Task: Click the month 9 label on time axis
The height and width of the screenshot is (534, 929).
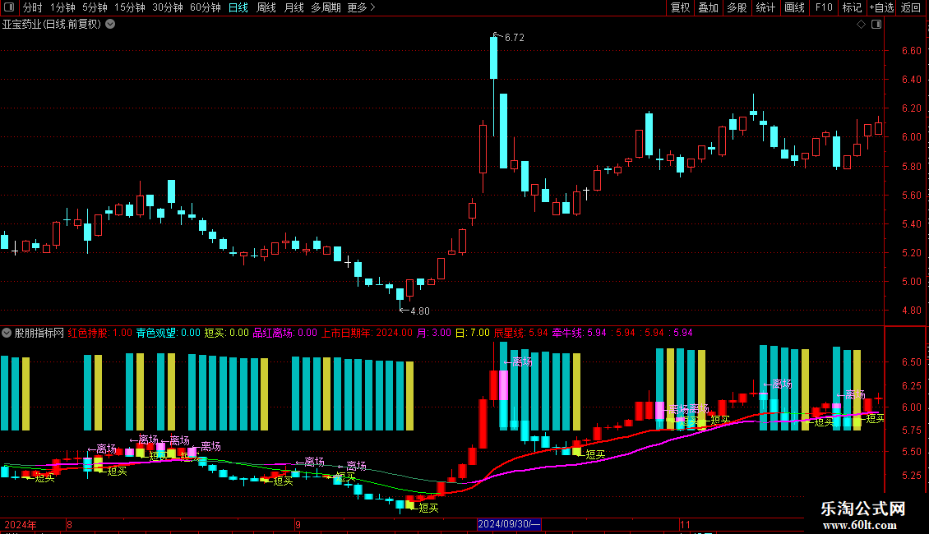Action: (x=298, y=524)
